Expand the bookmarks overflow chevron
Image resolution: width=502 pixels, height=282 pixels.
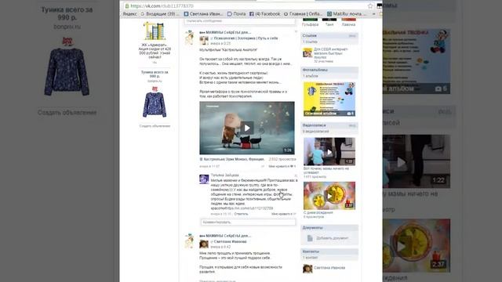click(x=373, y=14)
